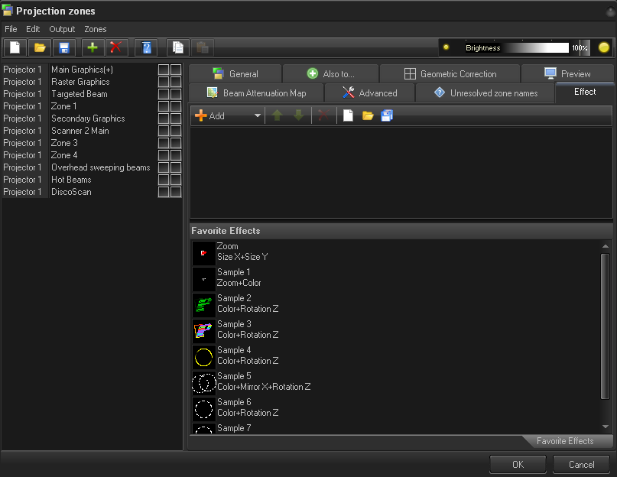Toggle first checkbox of DiscoScan row
This screenshot has width=617, height=477.
tap(164, 192)
